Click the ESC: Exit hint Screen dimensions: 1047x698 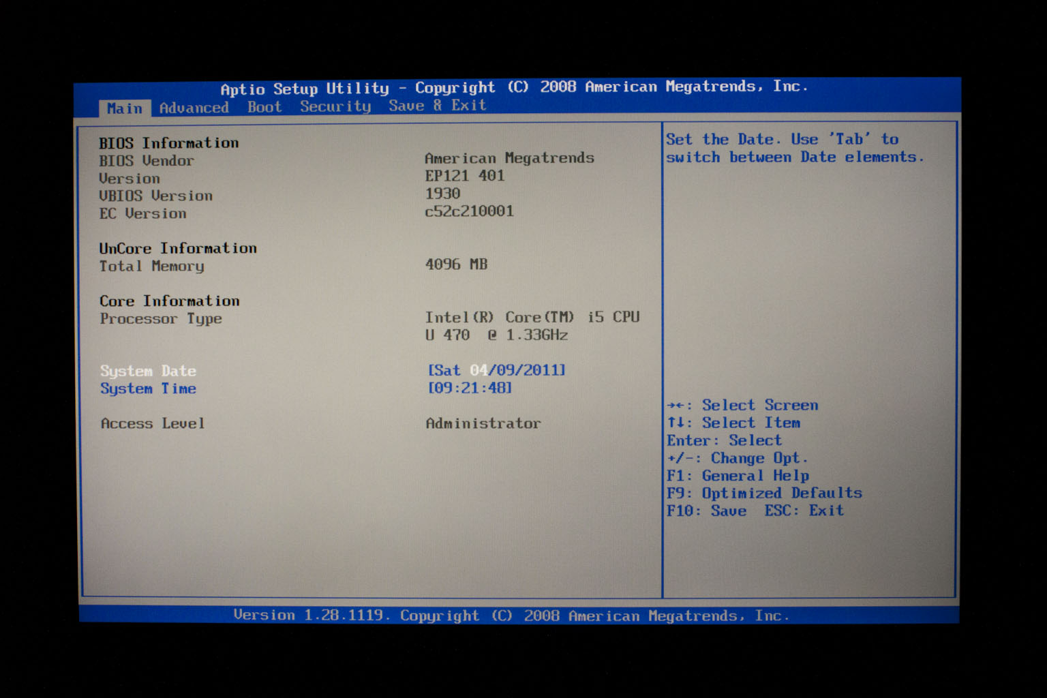pyautogui.click(x=804, y=511)
